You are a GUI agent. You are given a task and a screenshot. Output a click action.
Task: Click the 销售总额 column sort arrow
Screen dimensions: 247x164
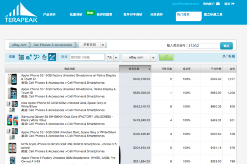point(149,69)
